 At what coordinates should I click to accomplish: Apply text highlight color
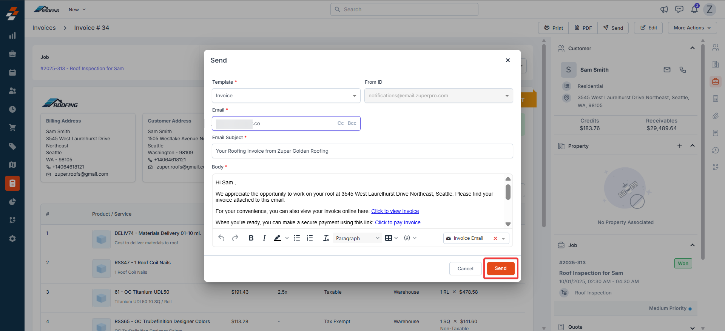point(278,238)
